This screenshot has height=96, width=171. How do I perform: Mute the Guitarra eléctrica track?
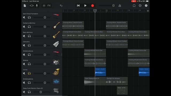[24, 27]
